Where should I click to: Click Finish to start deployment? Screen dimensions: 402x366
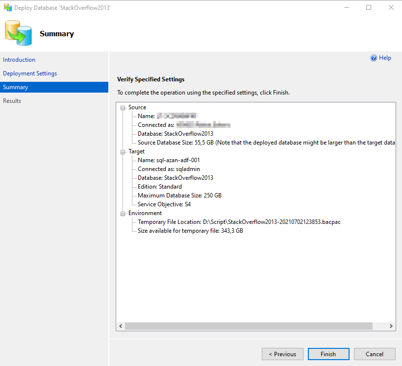328,354
